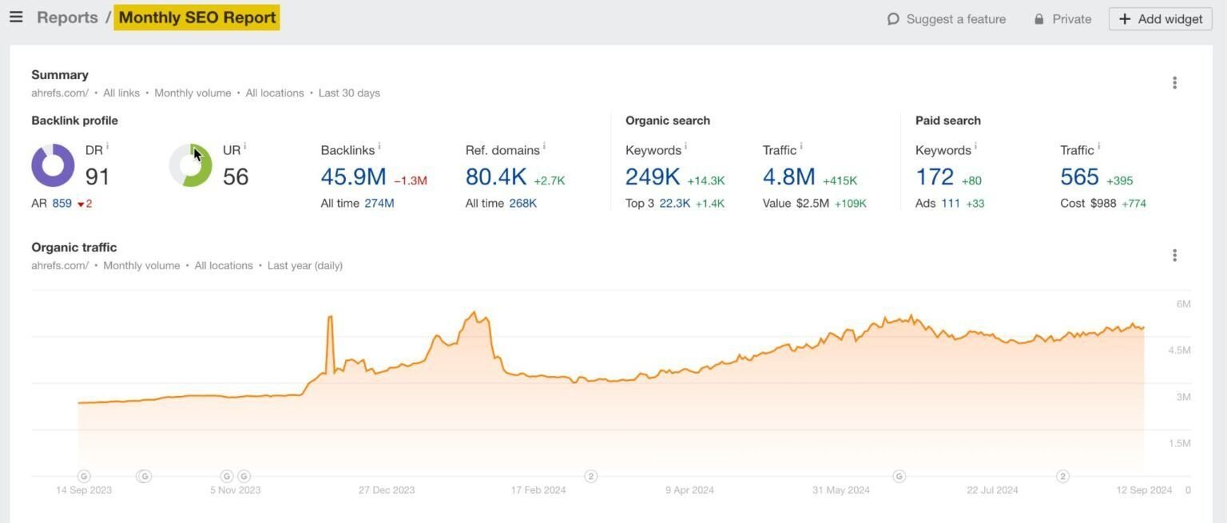The image size is (1227, 523).
Task: Click the info icon beside Backlinks
Action: pyautogui.click(x=379, y=147)
